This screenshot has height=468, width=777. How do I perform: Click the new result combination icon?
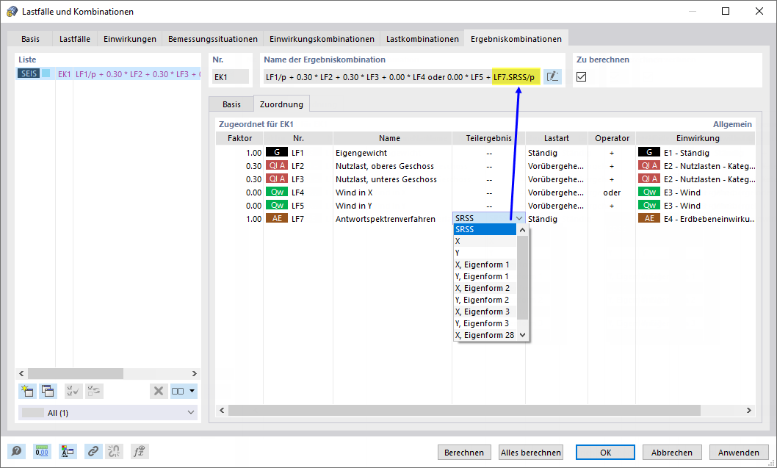[x=26, y=391]
